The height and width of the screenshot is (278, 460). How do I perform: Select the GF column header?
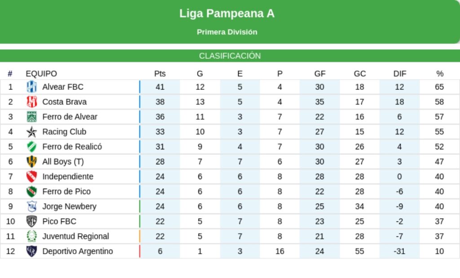[320, 74]
